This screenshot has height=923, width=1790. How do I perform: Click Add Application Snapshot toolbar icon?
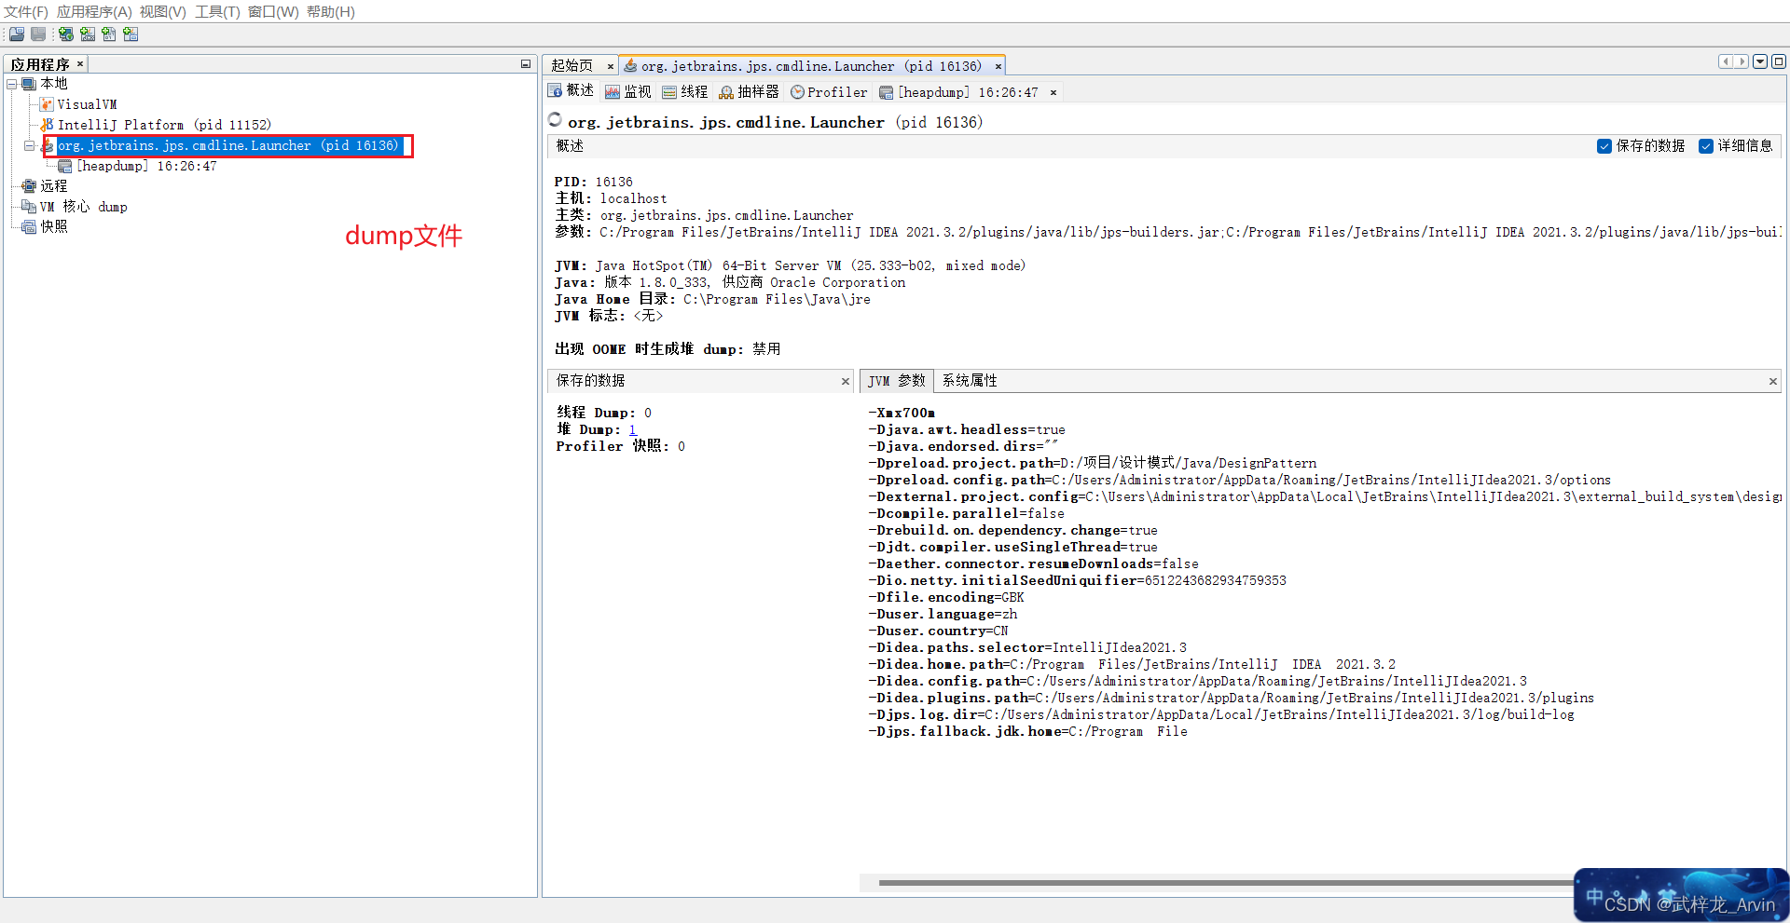click(x=131, y=34)
